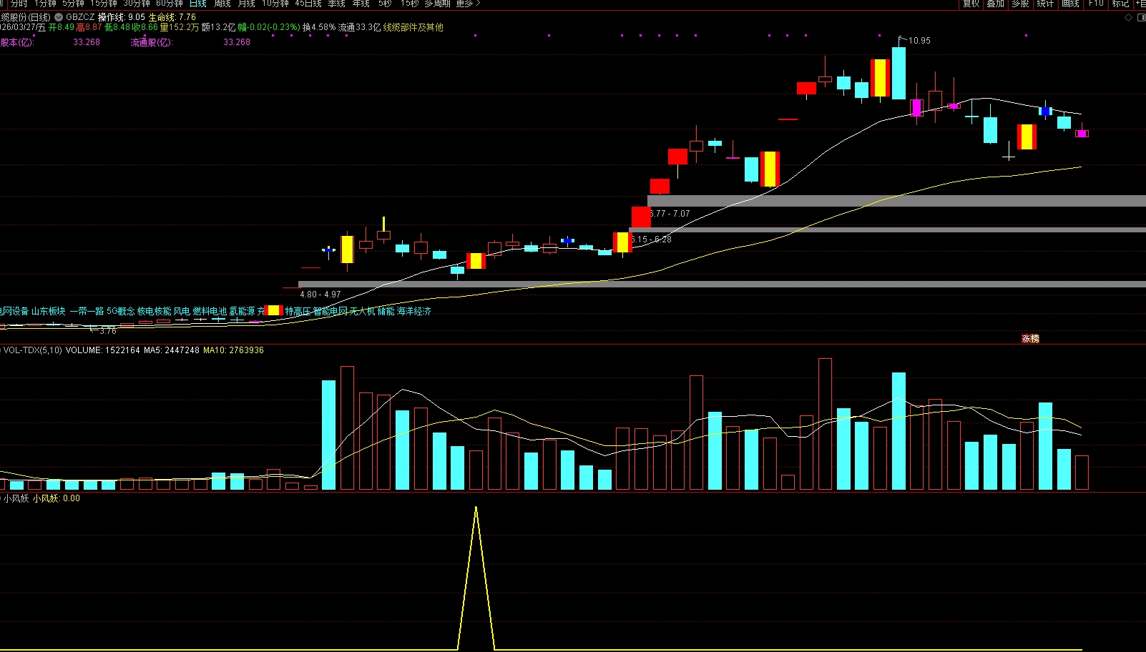Screen dimensions: 1146x652
Task: Click the 股本(亿) label
Action: pos(17,42)
